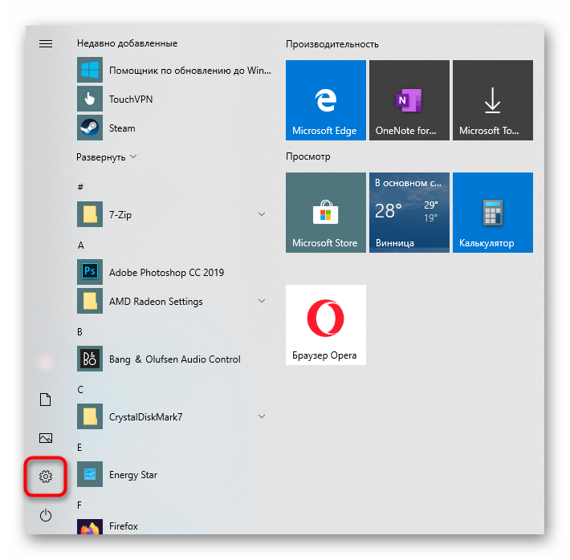Click the Firefox icon
Screen dimensions: 570x560
(x=90, y=526)
